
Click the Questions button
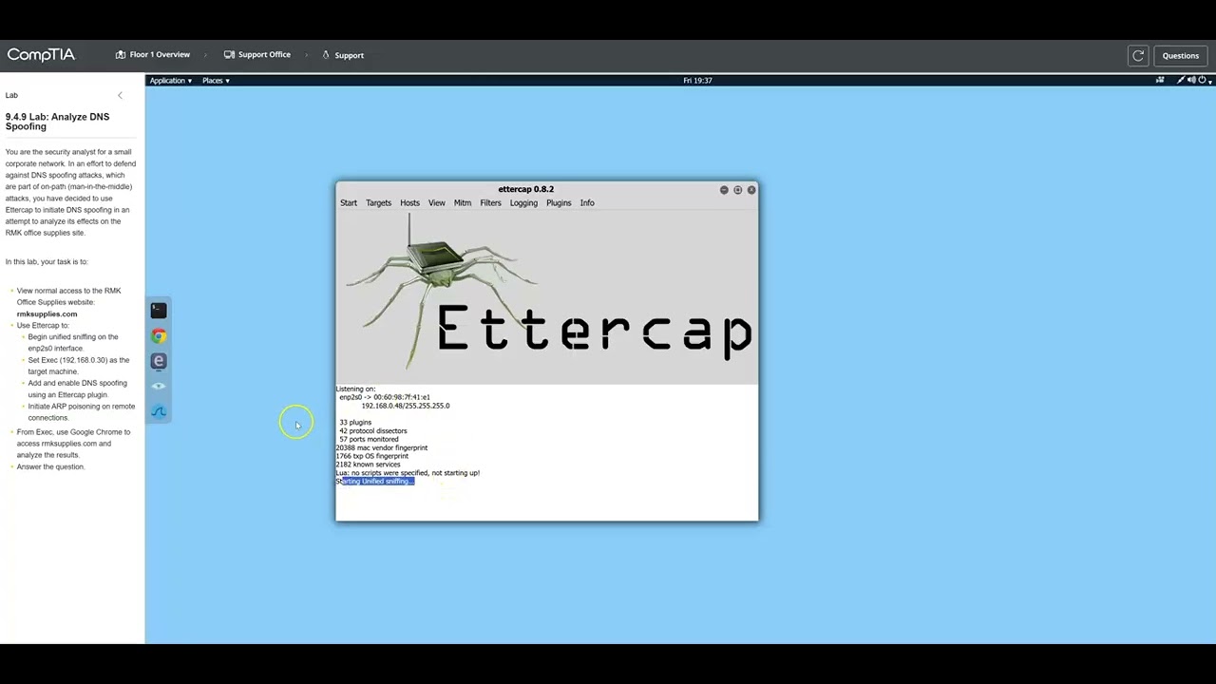(1181, 55)
